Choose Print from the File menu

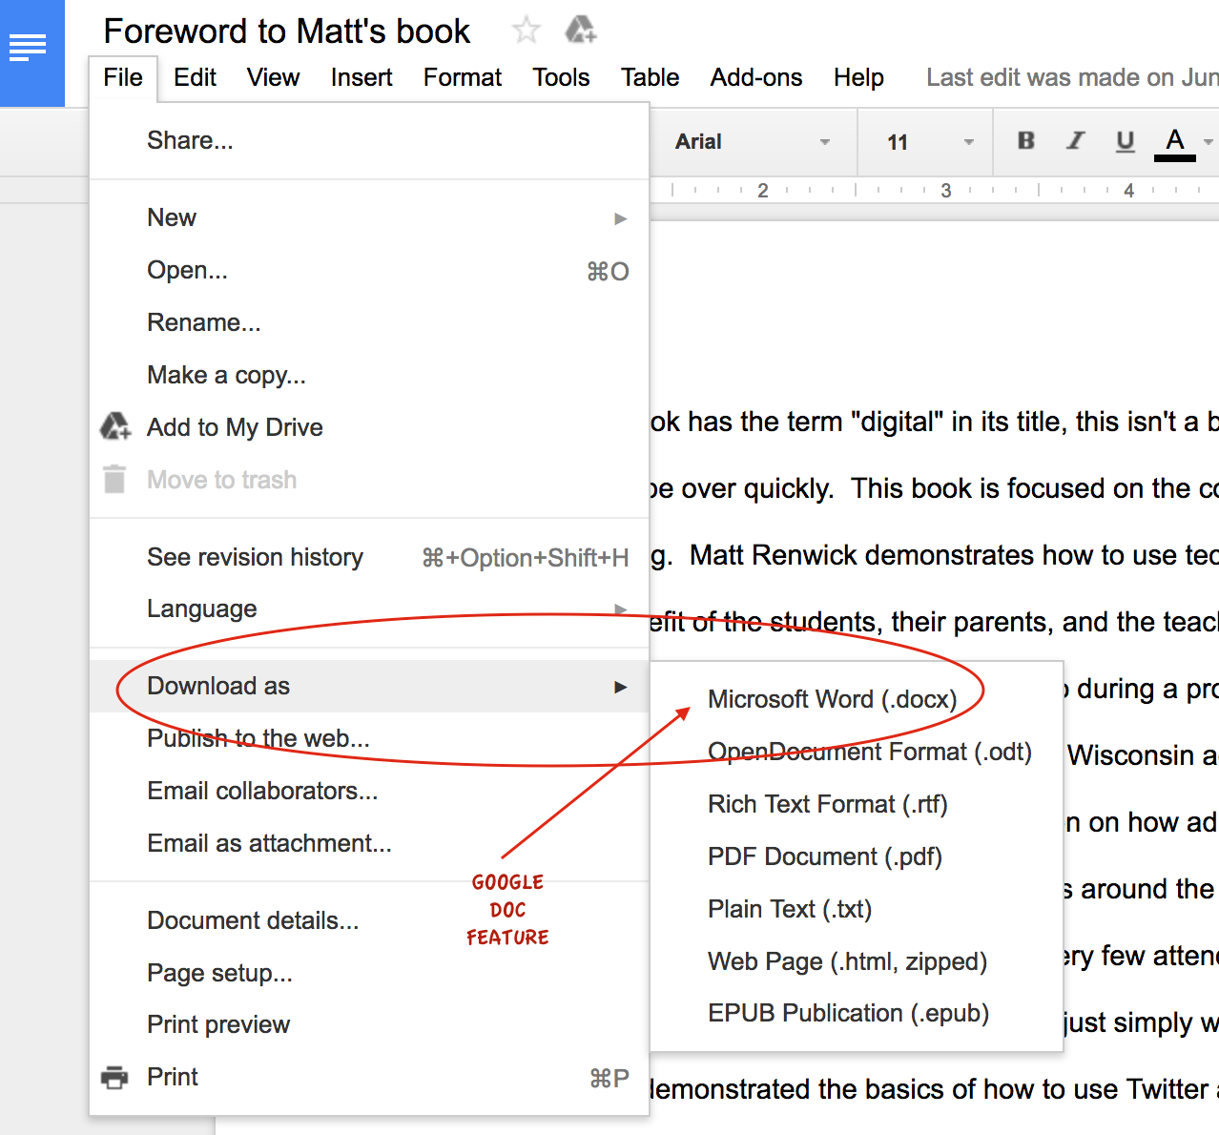point(369,1077)
